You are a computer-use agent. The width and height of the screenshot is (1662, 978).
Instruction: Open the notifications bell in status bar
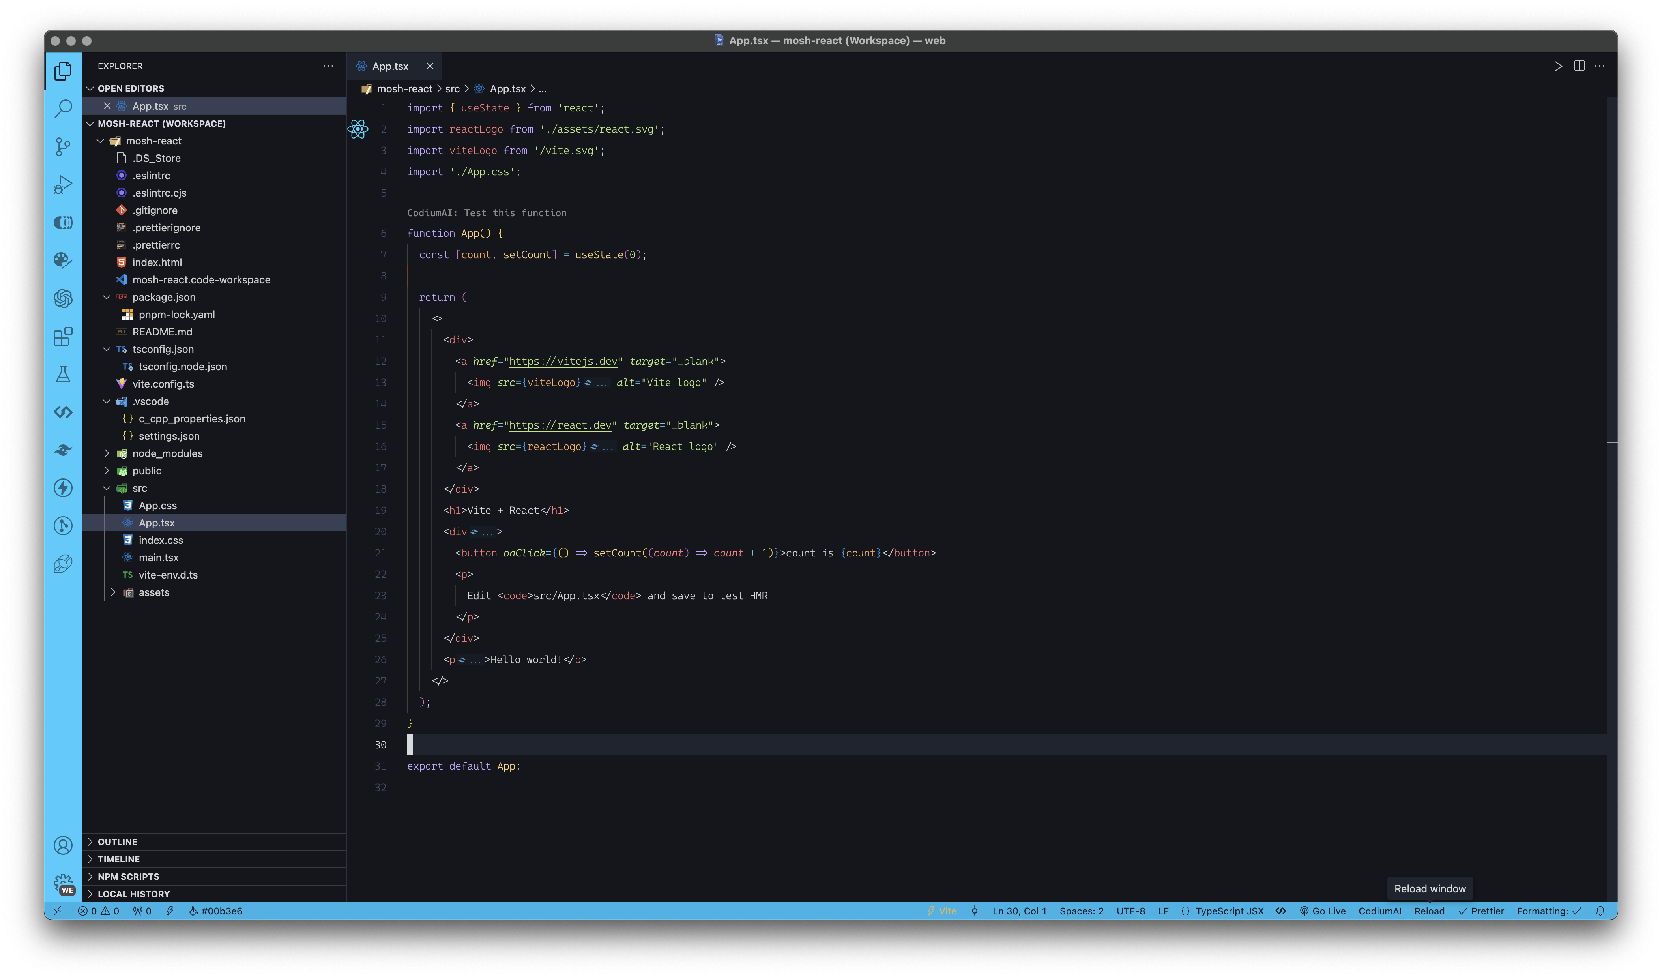click(x=1600, y=911)
